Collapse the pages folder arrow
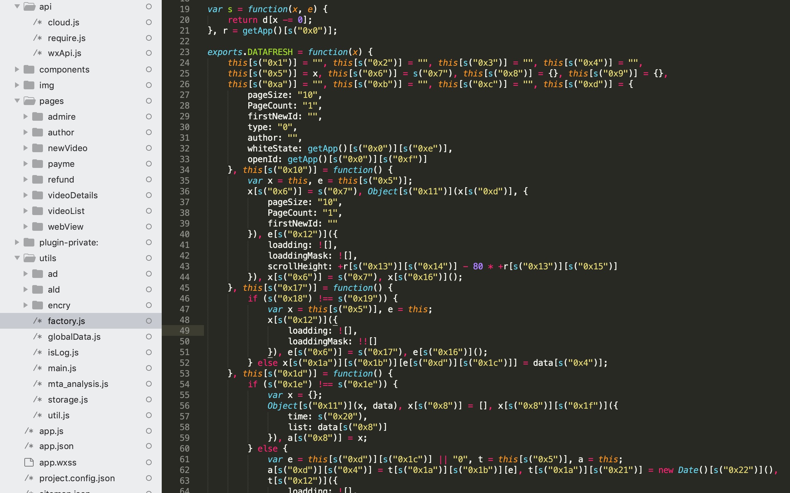The width and height of the screenshot is (790, 493). click(x=17, y=101)
